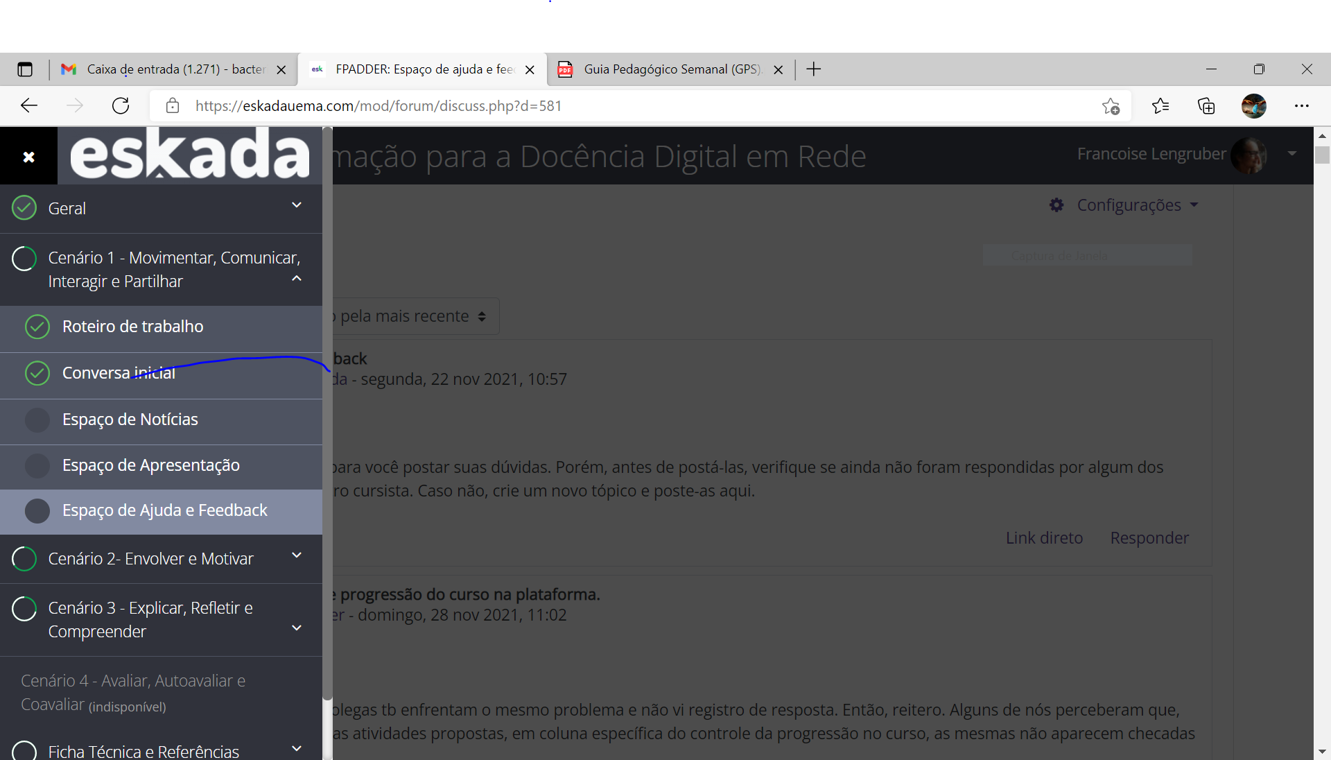This screenshot has width=1331, height=760.
Task: Click the eskada logo
Action: point(189,154)
